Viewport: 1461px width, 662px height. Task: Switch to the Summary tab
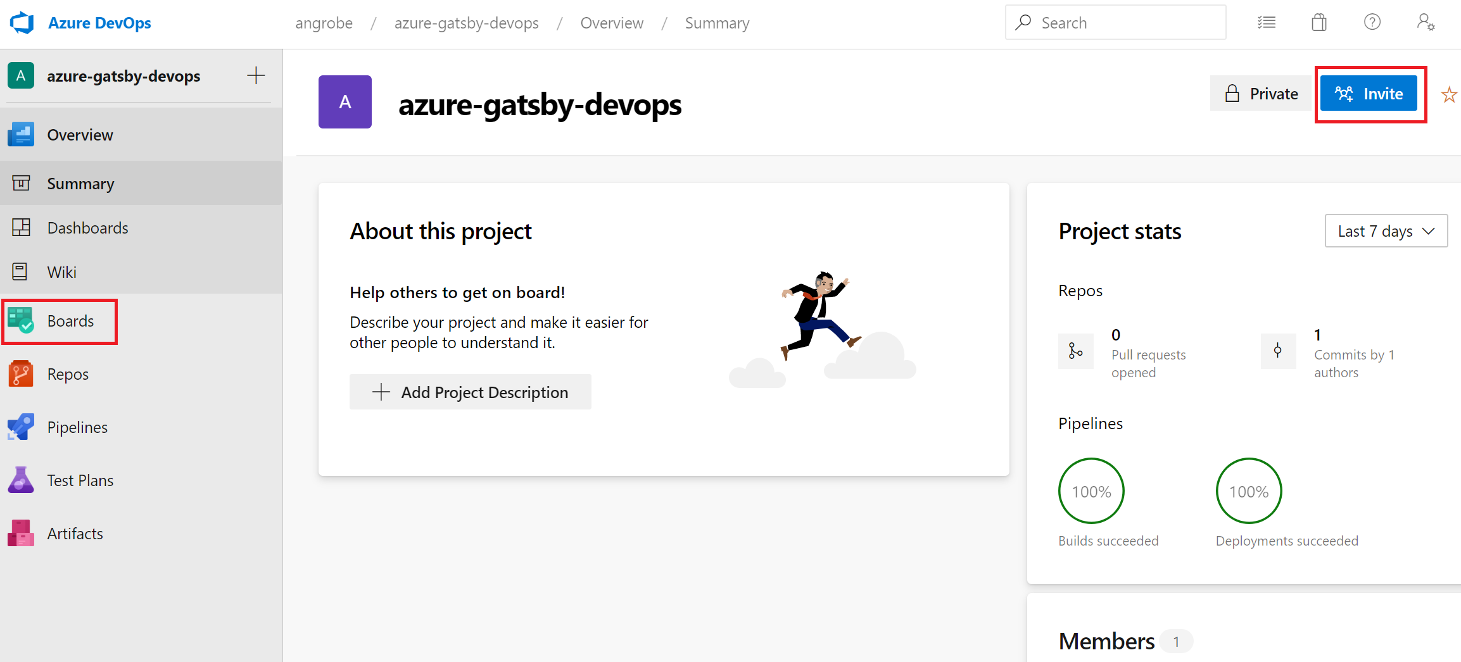pos(80,183)
